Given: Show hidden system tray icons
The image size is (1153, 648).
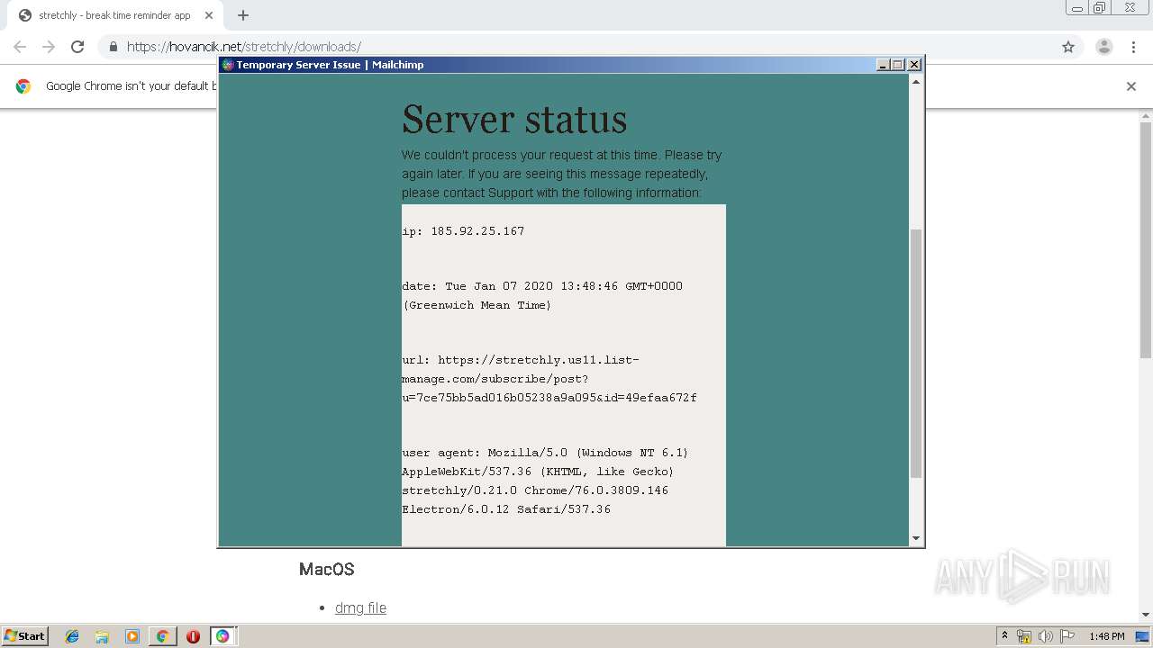Looking at the screenshot, I should 1004,636.
